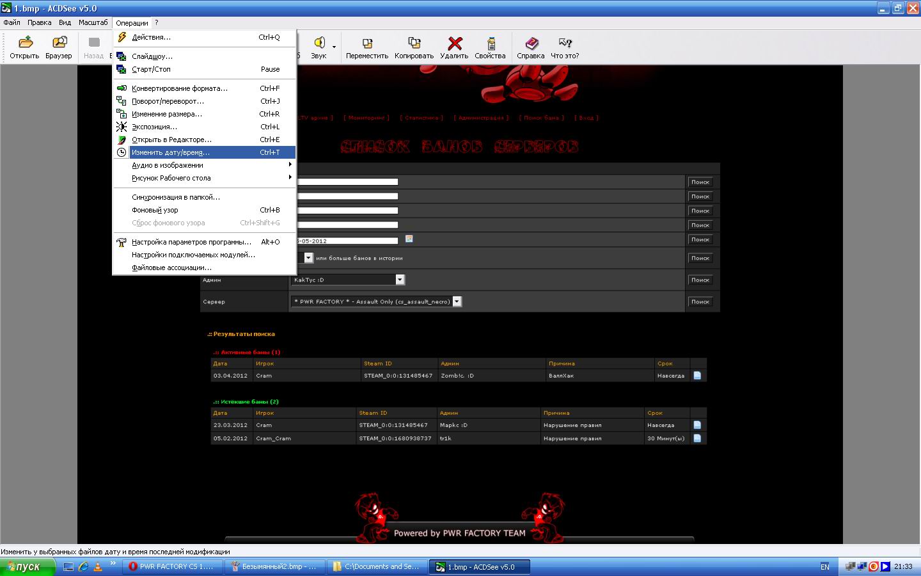Open file Properties (Свойства) toolbar icon
921x576 pixels.
tap(491, 47)
